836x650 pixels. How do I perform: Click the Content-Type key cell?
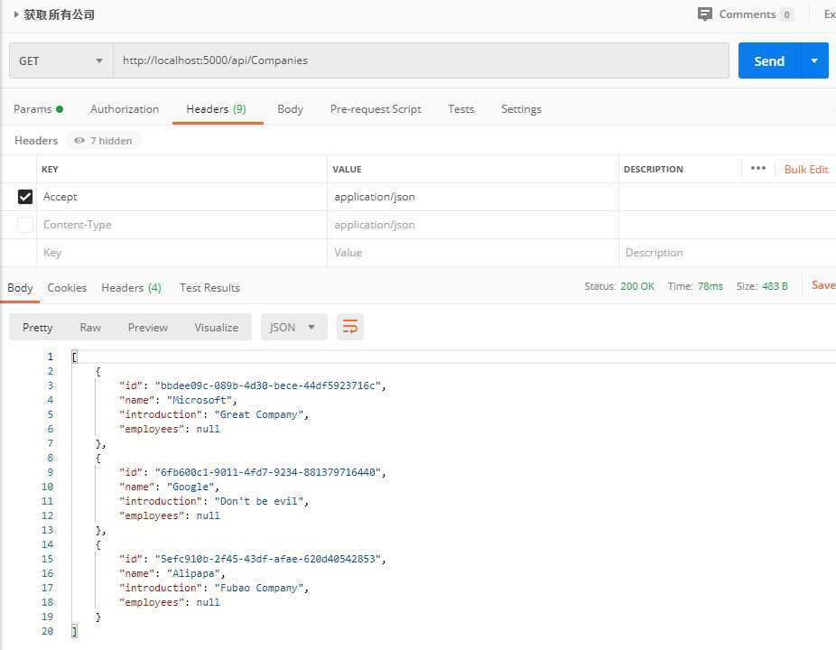click(x=181, y=225)
